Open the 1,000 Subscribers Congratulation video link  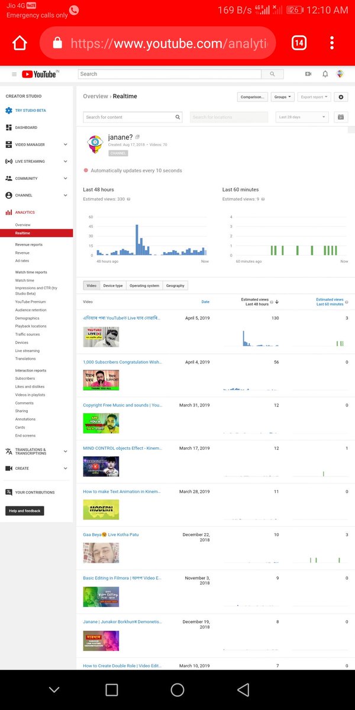[x=122, y=362]
